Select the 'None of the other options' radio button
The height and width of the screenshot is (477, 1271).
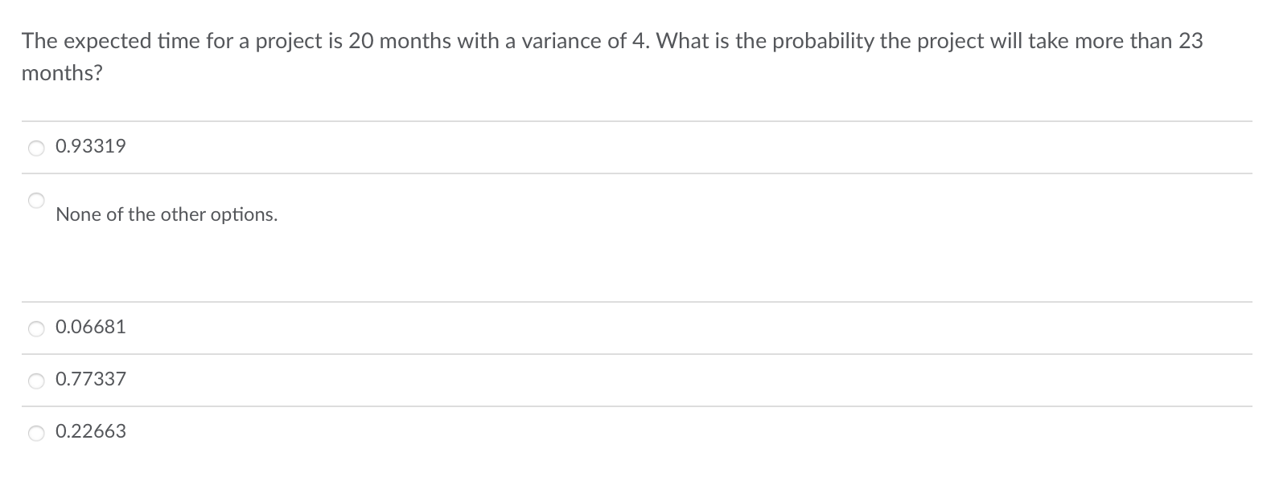point(35,201)
